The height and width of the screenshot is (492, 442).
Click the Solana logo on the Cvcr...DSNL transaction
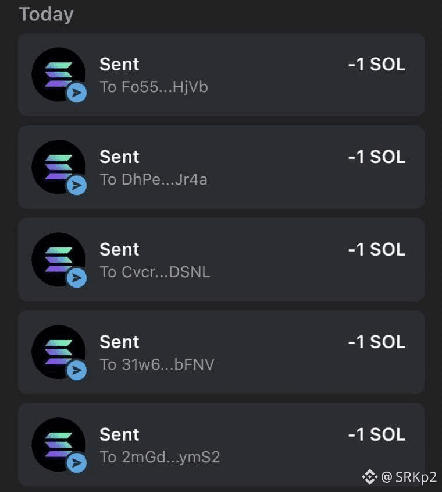(x=59, y=260)
